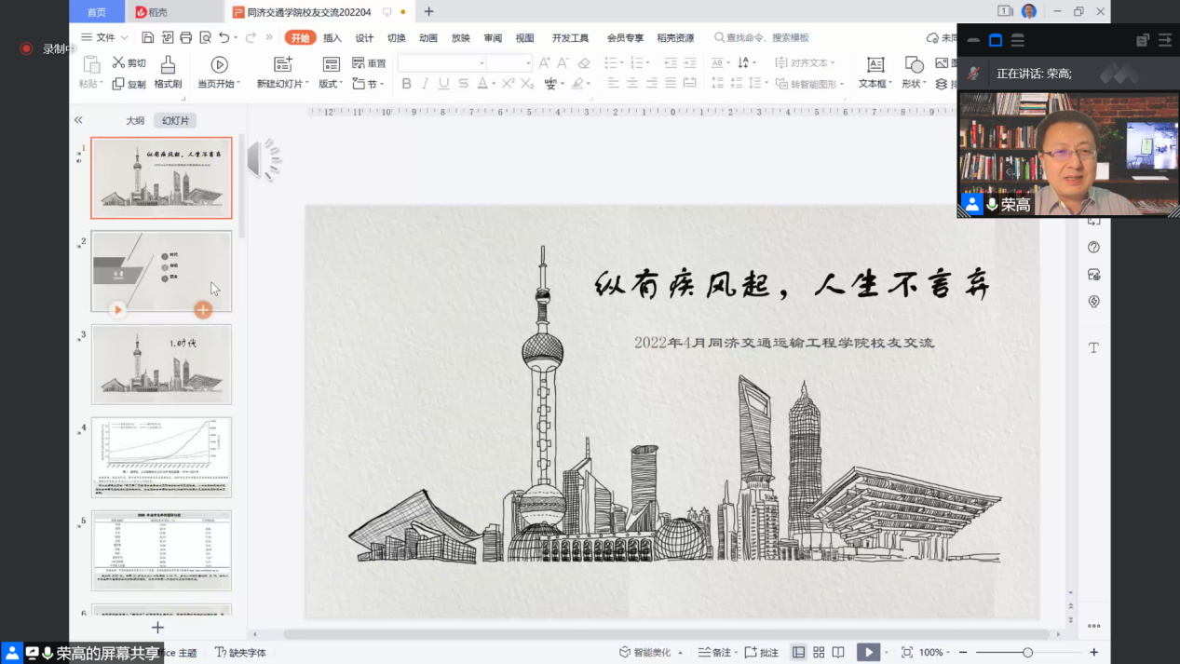The image size is (1180, 664).
Task: Expand the Layout (版式) dropdown
Action: [x=331, y=84]
